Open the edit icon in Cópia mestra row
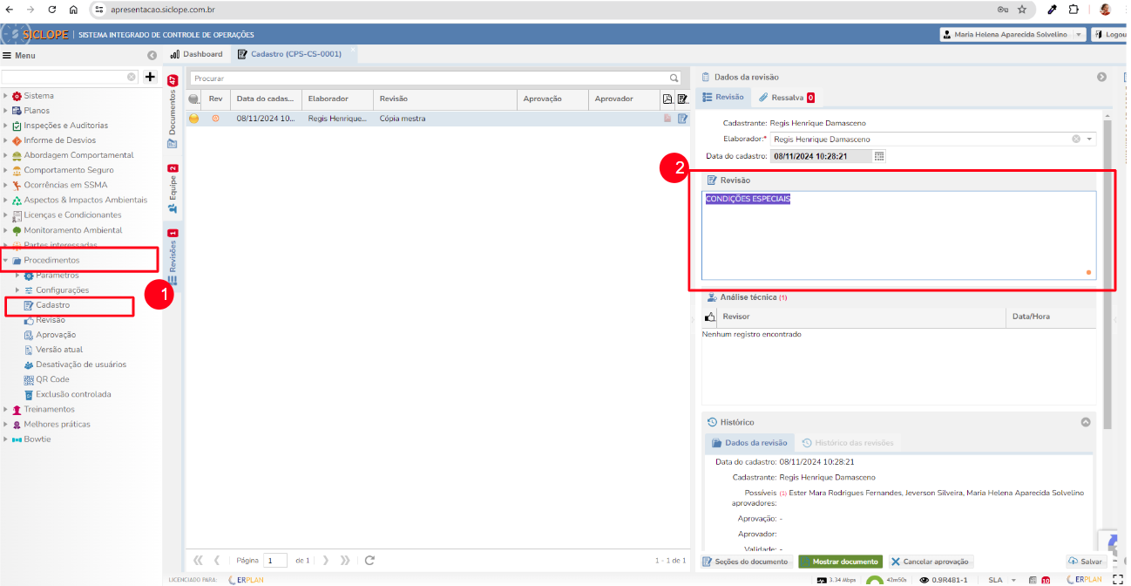 click(x=682, y=118)
